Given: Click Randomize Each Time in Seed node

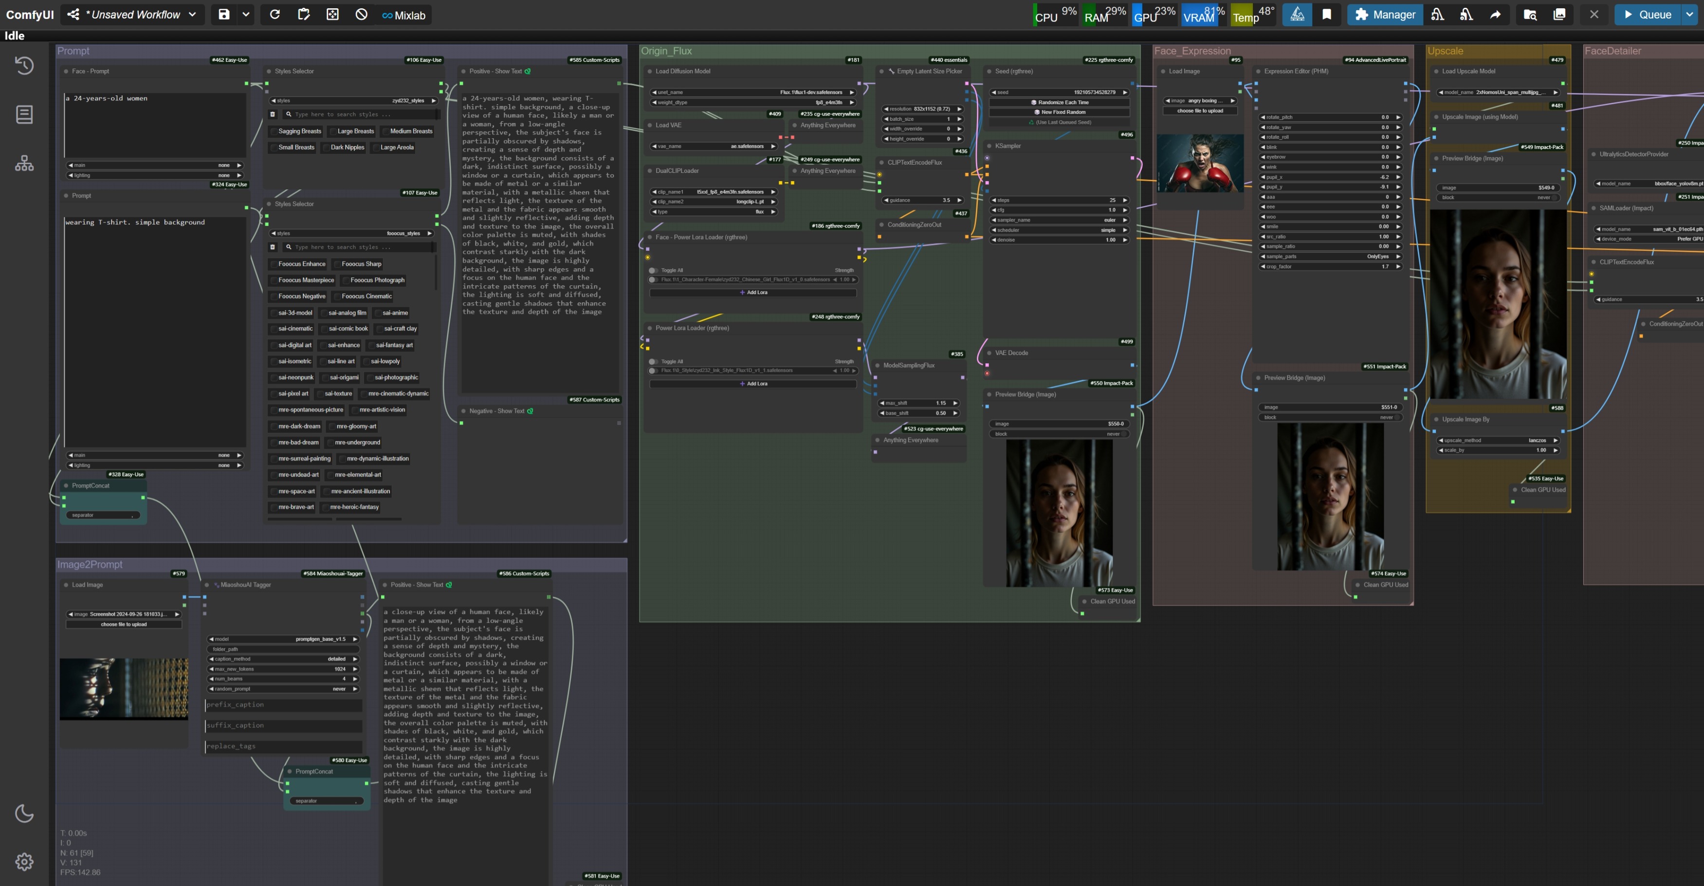Looking at the screenshot, I should tap(1059, 103).
